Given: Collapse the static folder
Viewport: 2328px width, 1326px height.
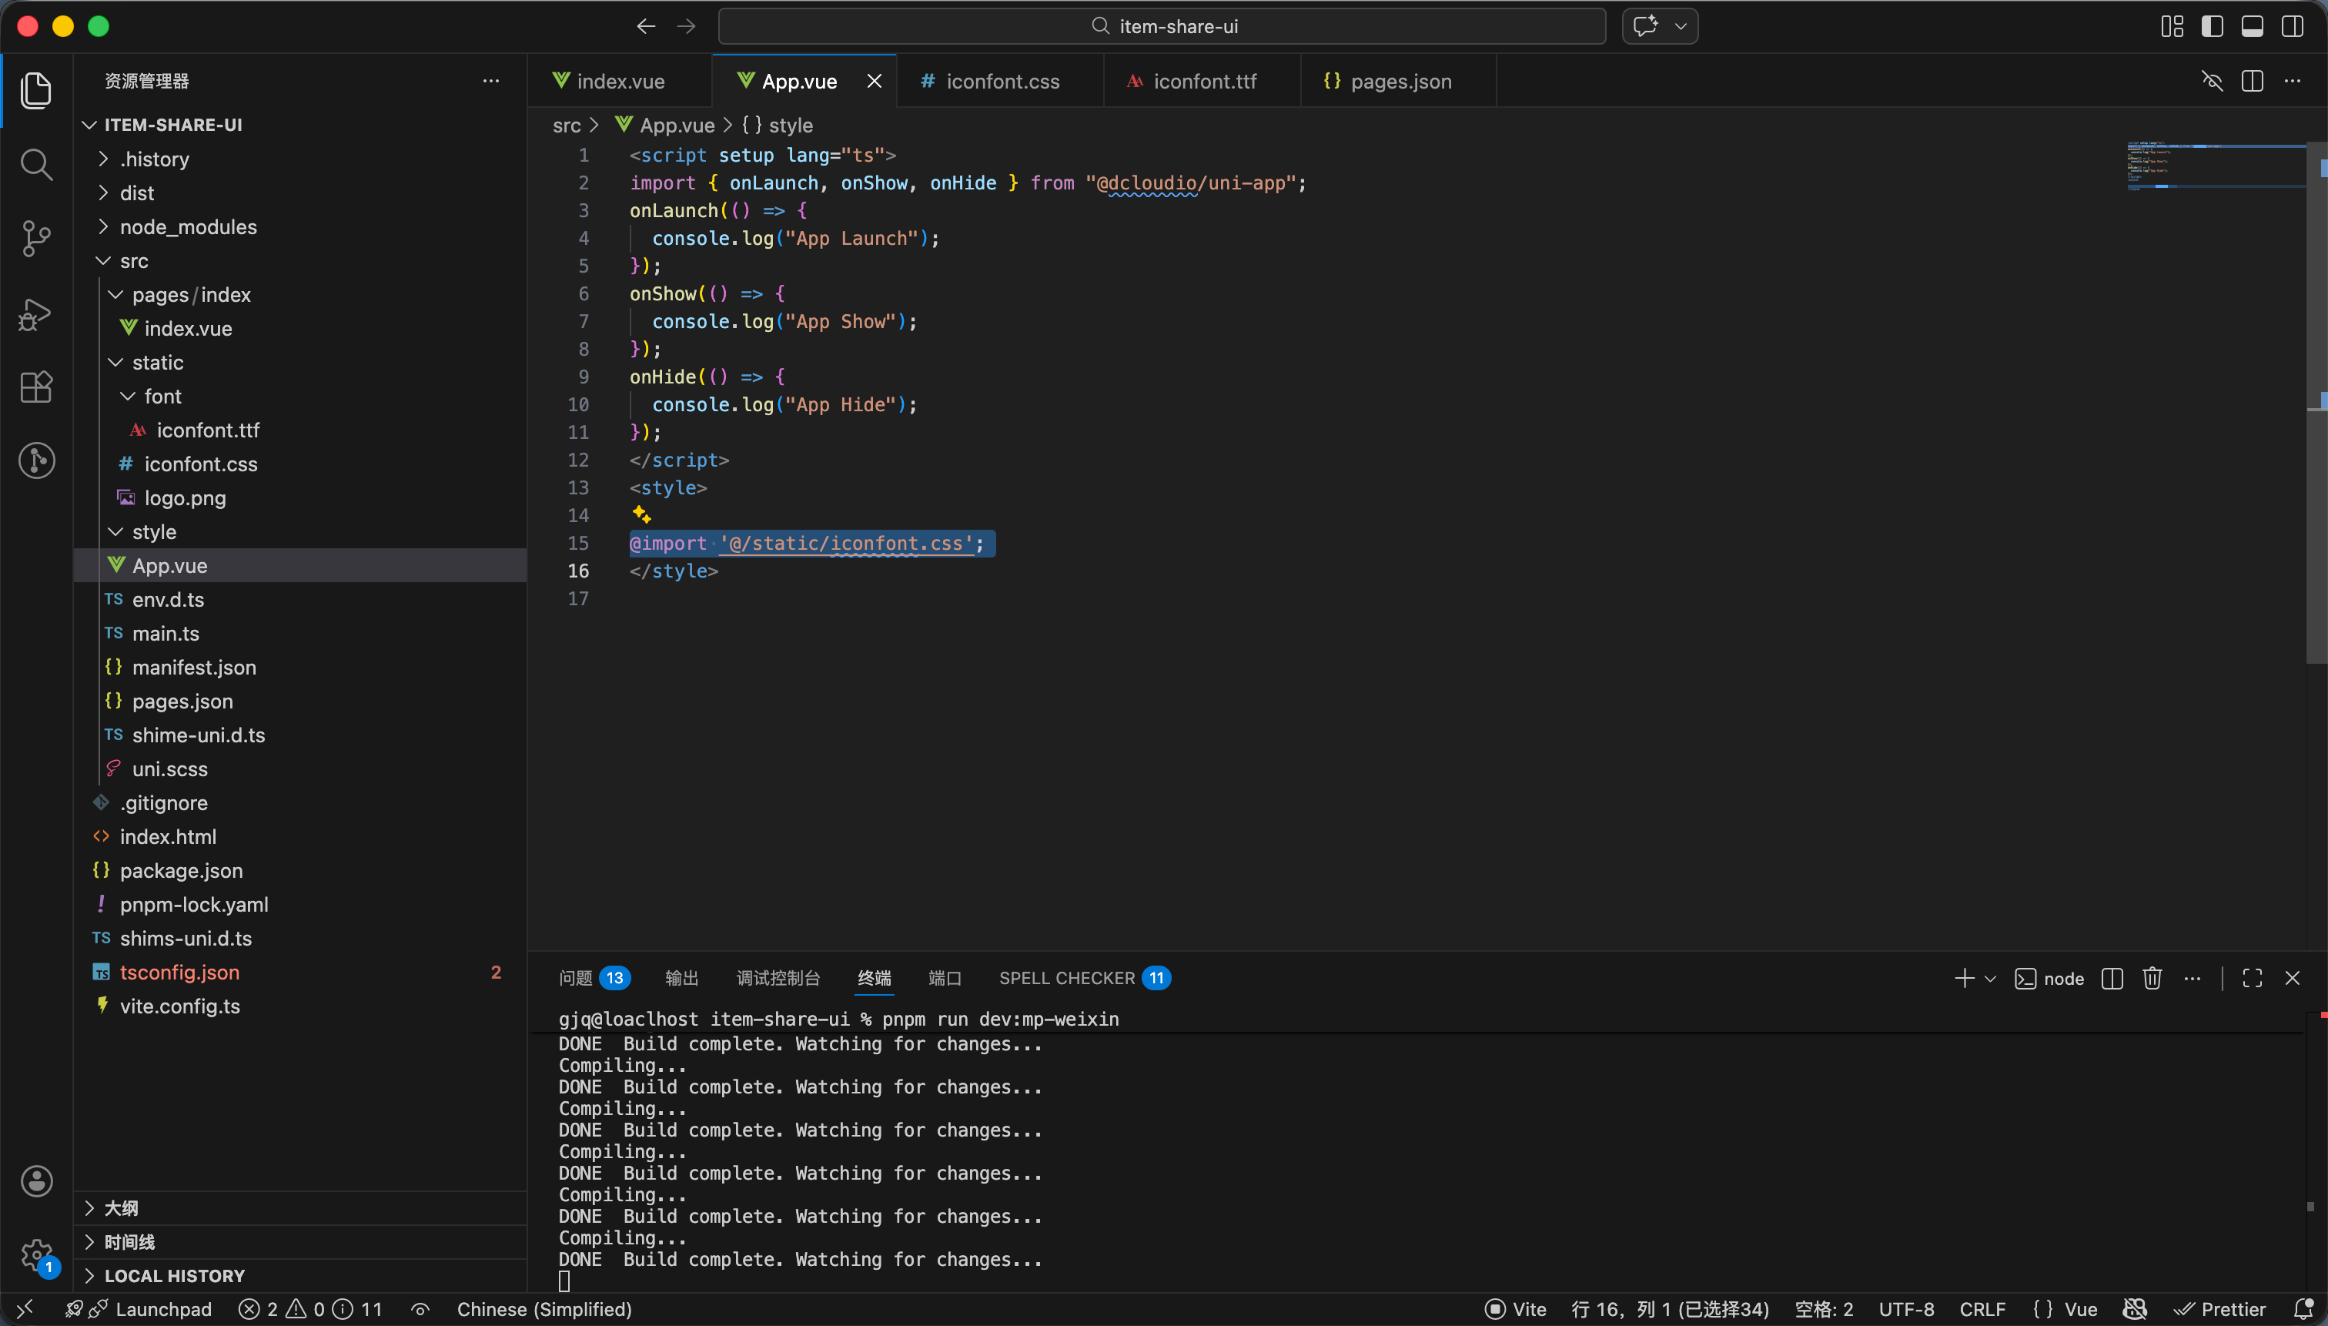Looking at the screenshot, I should [x=156, y=363].
